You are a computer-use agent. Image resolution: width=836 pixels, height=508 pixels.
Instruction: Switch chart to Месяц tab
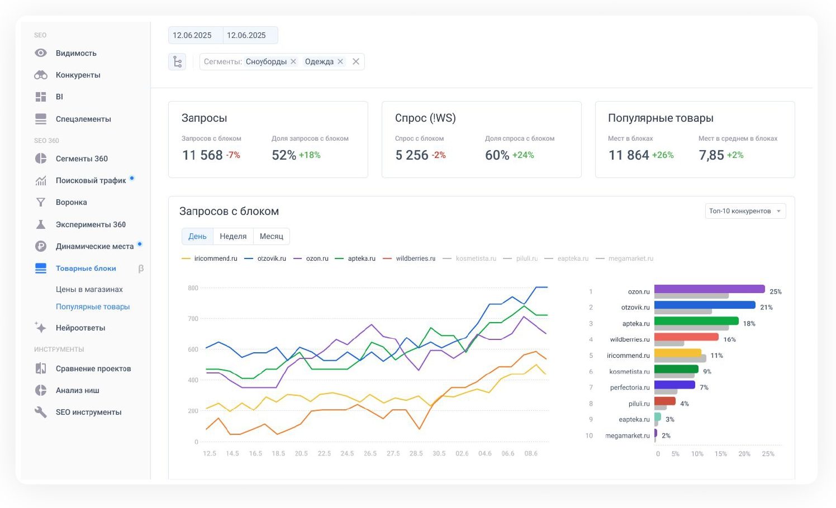(271, 236)
